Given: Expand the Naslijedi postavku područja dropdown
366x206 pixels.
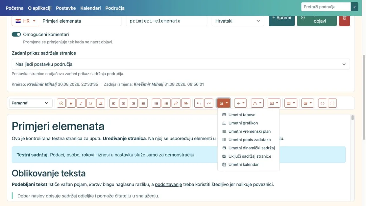Looking at the screenshot, I should 181,64.
